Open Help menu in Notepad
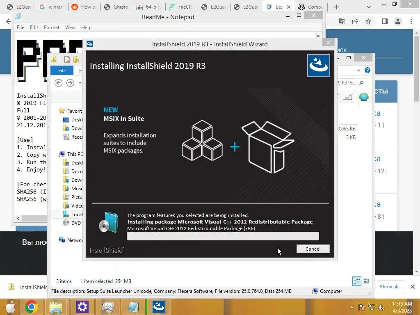The image size is (420, 315). pos(86,27)
